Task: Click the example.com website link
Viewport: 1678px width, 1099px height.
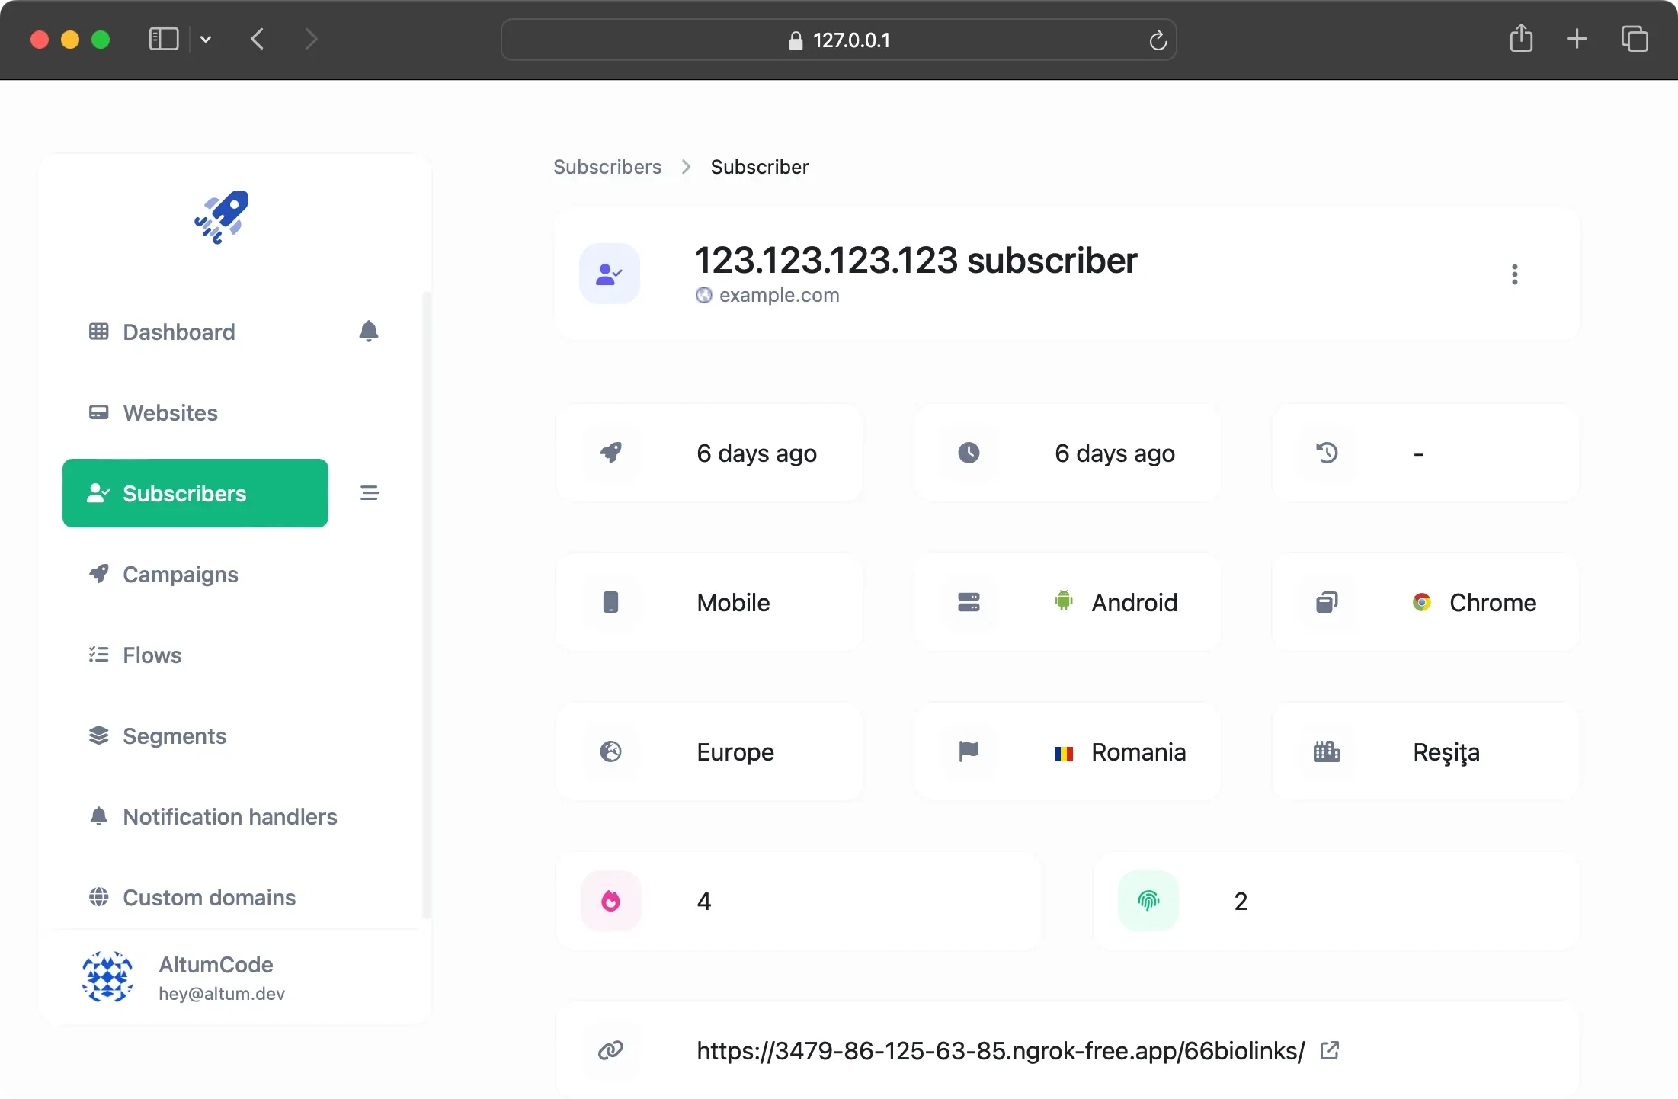Action: (780, 295)
